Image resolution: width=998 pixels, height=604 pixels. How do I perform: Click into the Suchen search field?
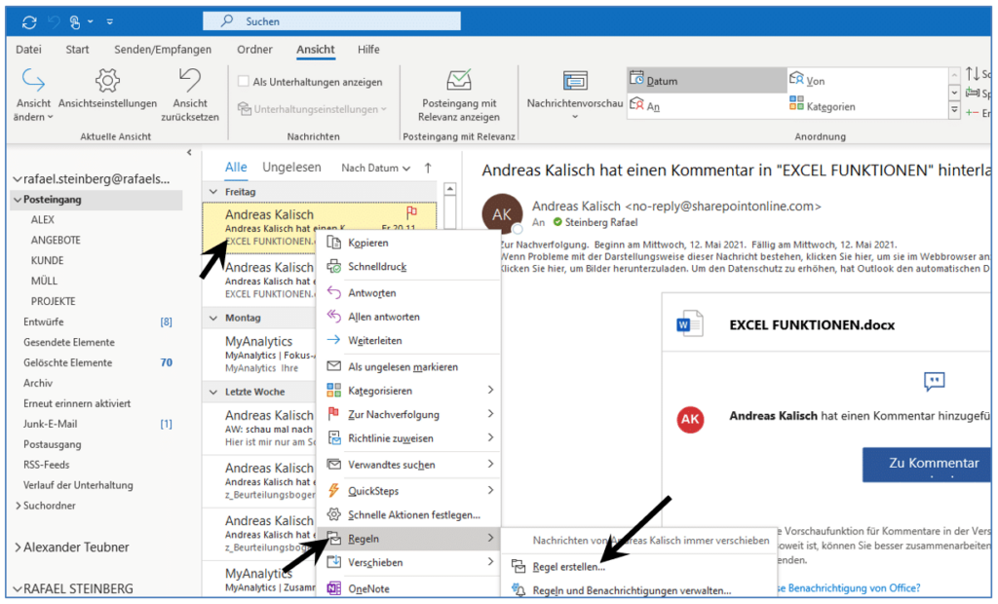pyautogui.click(x=331, y=21)
